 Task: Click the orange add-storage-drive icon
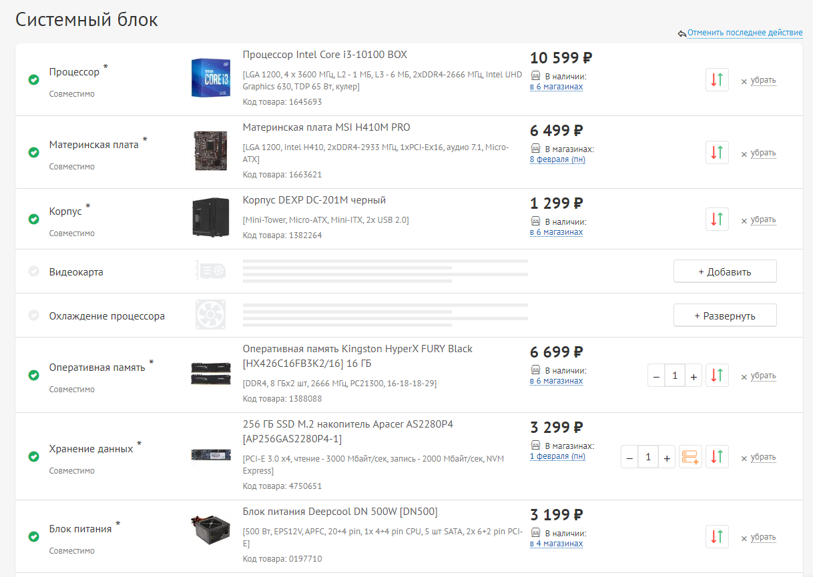(690, 457)
